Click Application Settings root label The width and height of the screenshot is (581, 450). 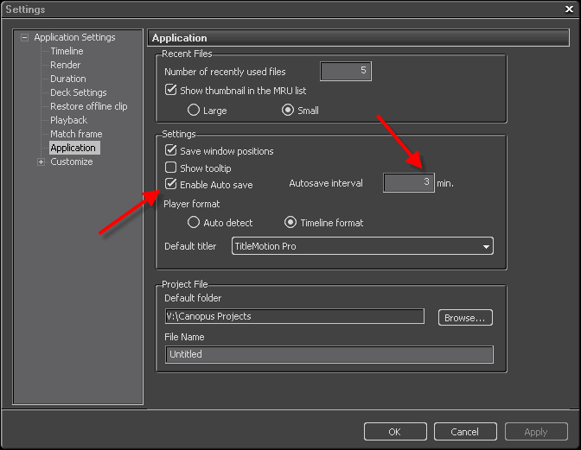(75, 37)
